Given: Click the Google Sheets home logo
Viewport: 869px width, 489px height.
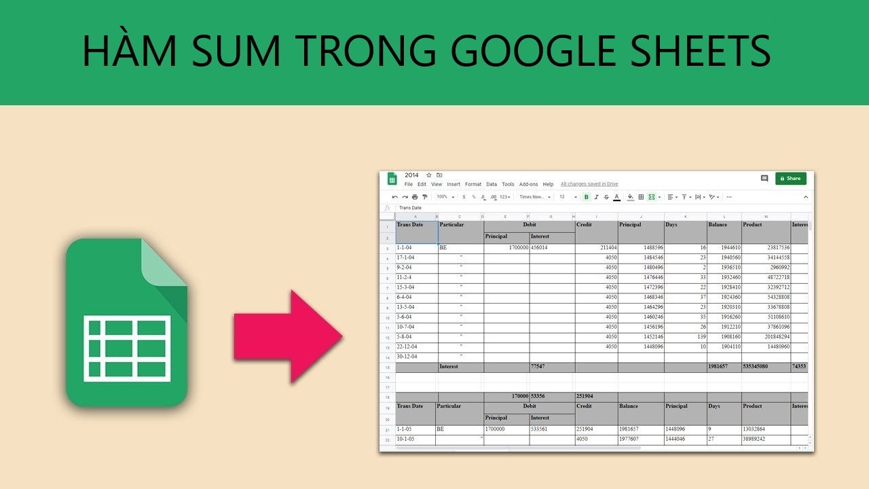Looking at the screenshot, I should 392,179.
